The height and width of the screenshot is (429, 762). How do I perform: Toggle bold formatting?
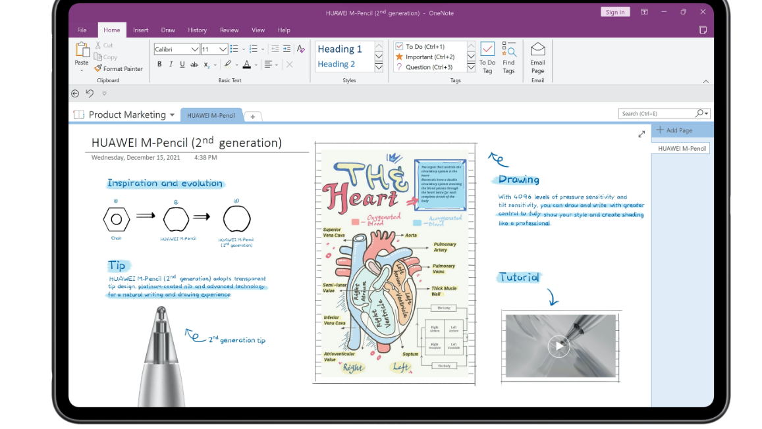point(159,64)
